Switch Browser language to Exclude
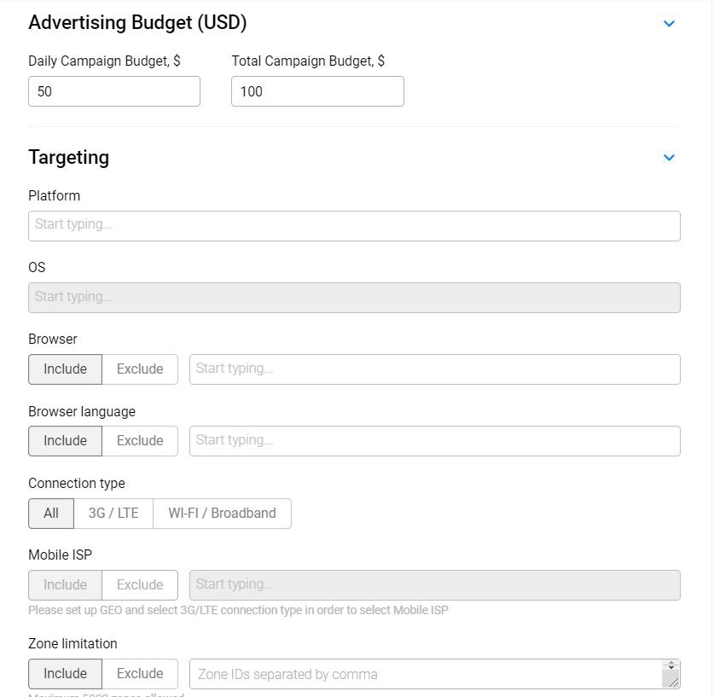714x697 pixels. pyautogui.click(x=140, y=441)
